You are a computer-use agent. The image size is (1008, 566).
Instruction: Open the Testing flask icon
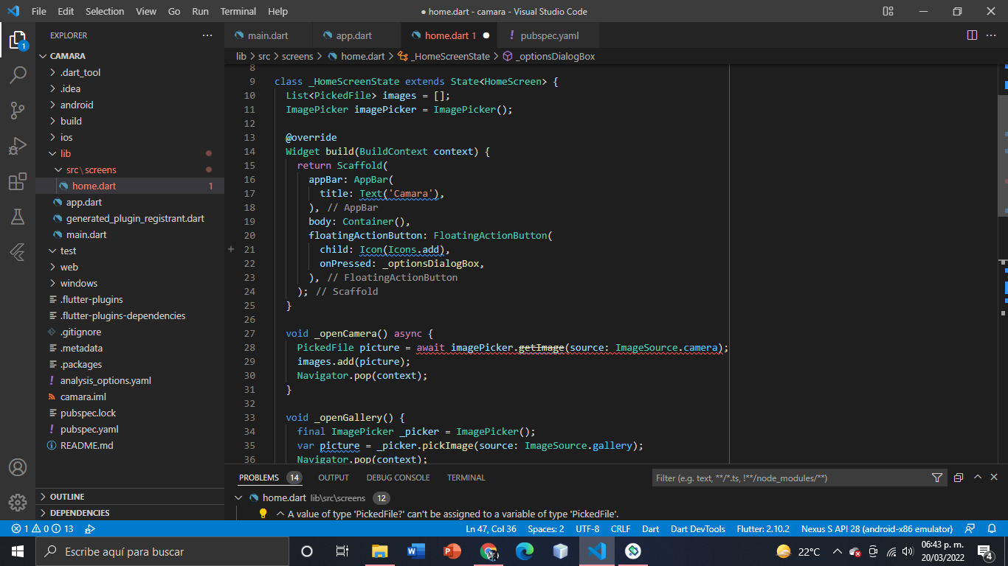point(18,217)
